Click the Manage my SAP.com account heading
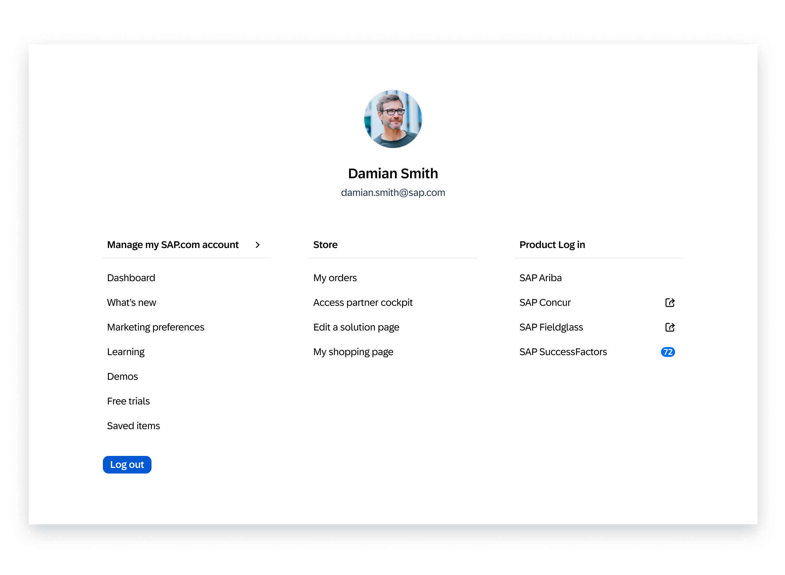785x575 pixels. 173,245
